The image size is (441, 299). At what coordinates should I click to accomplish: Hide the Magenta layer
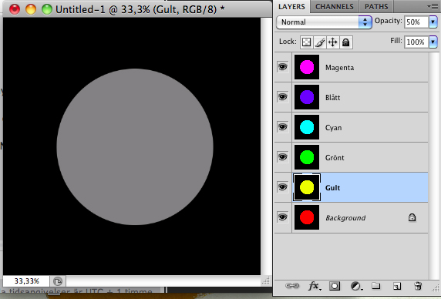coord(283,67)
